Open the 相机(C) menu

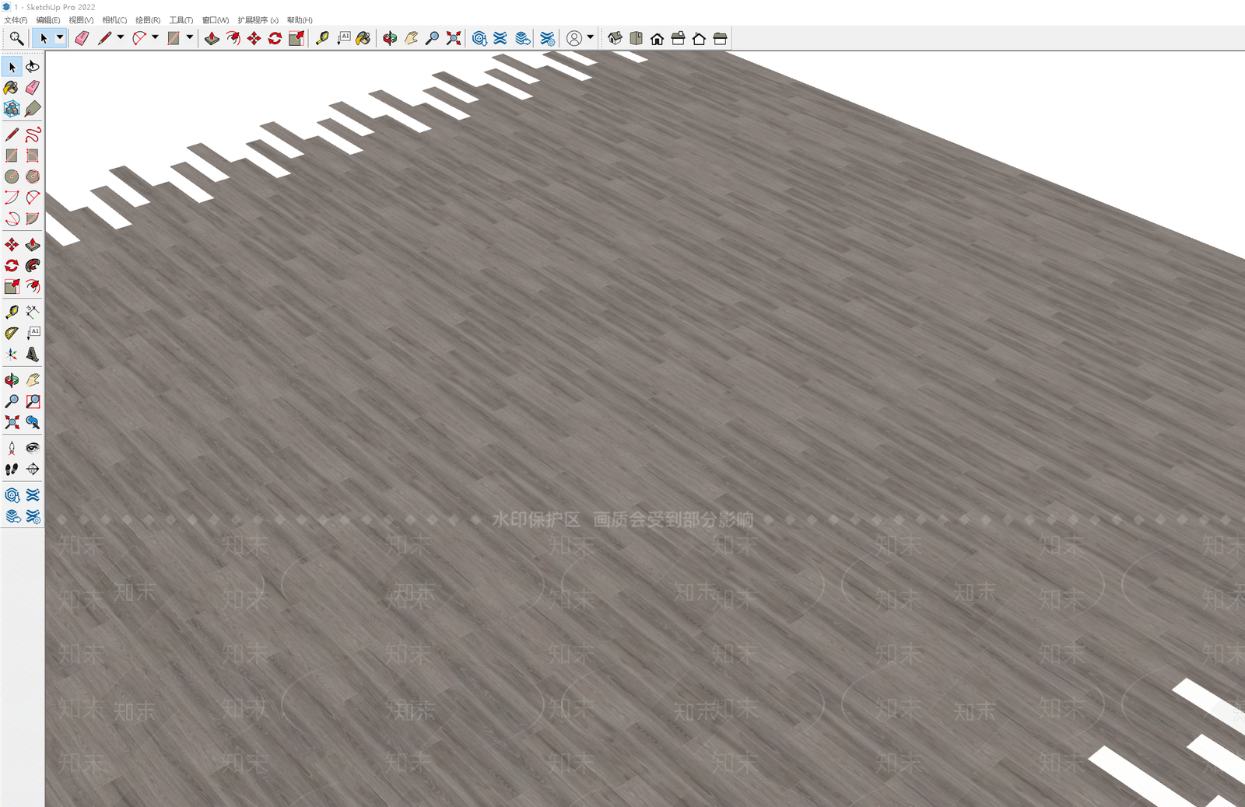114,20
